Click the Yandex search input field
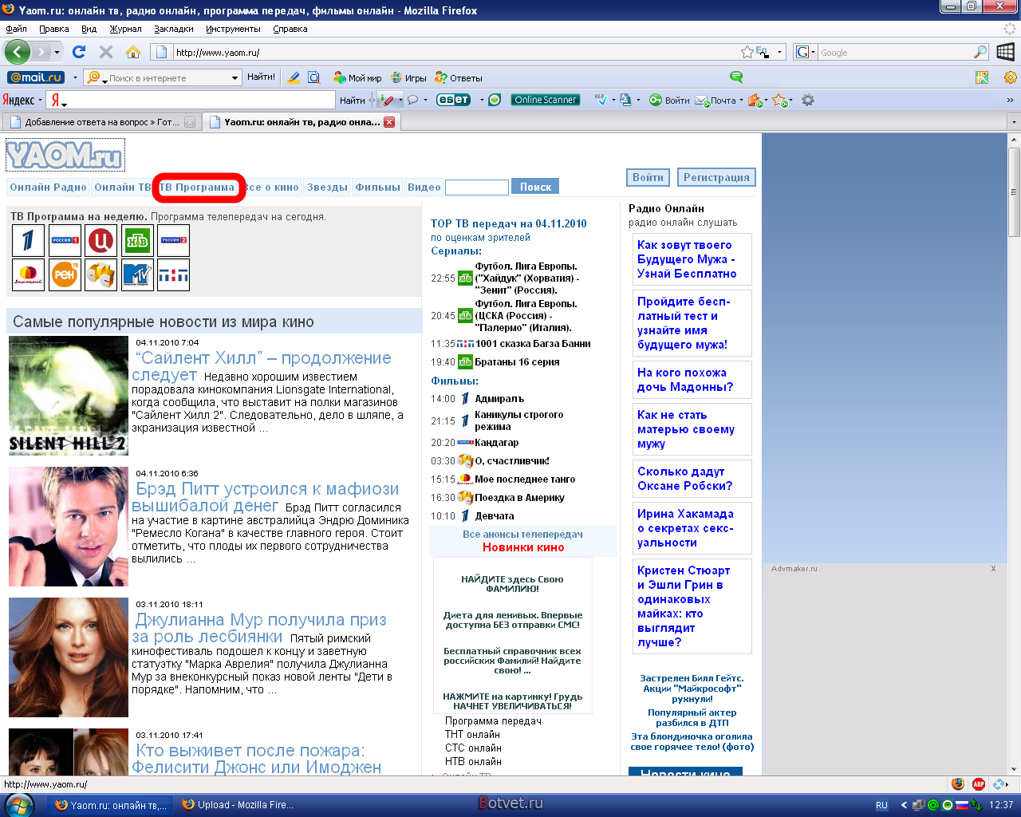Screen dimensions: 1021x817 point(199,100)
